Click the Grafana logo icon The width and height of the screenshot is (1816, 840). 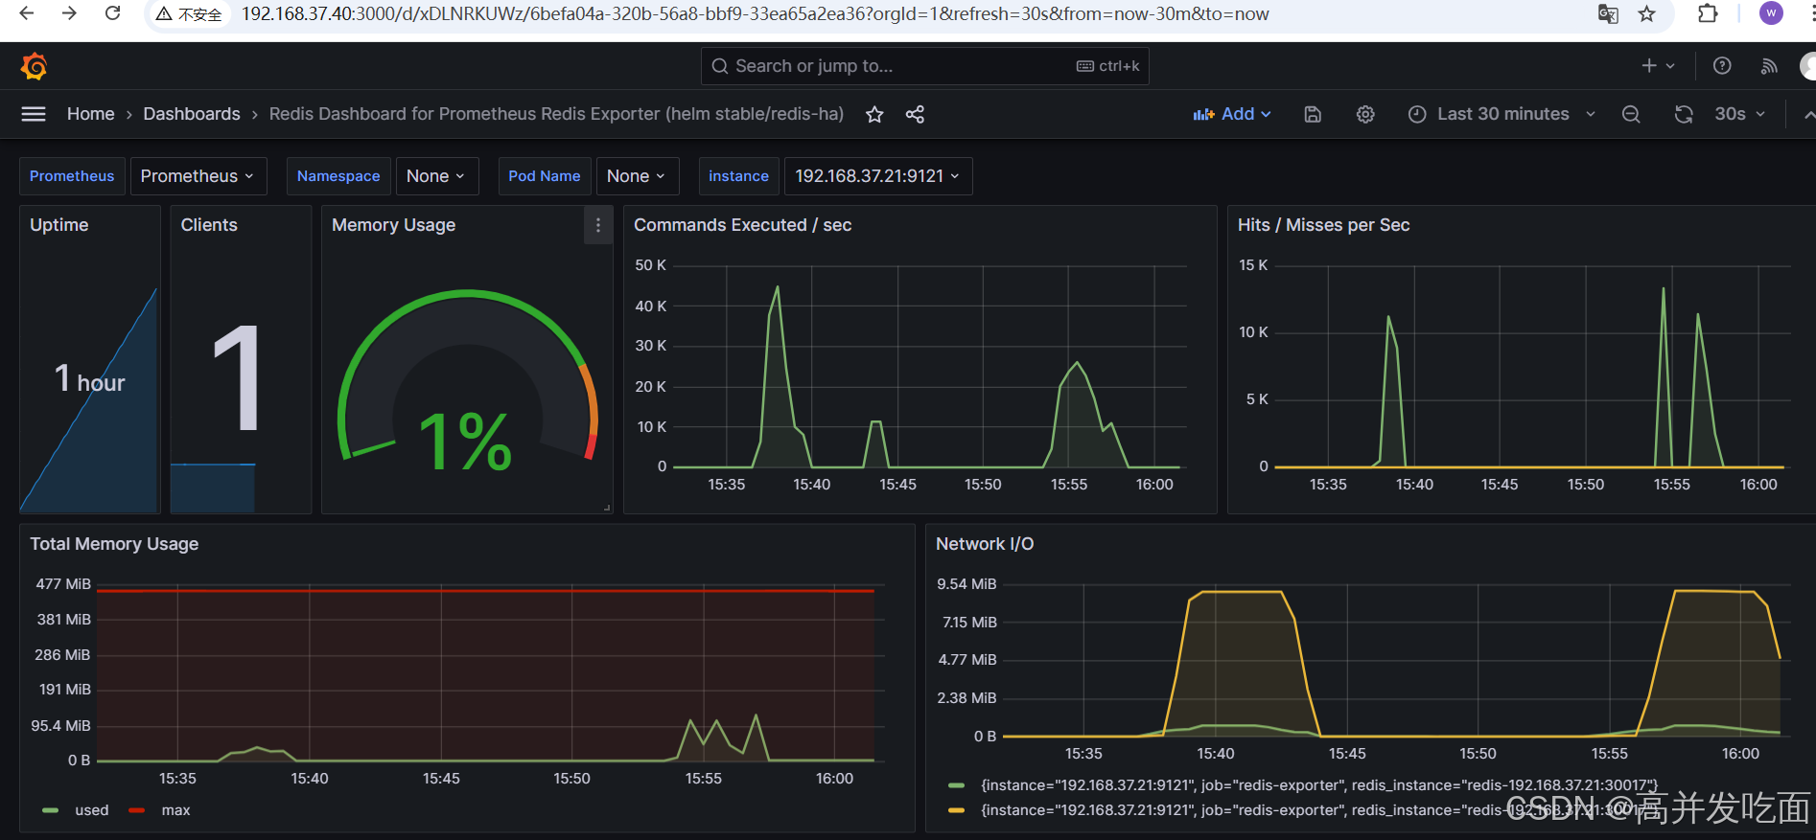(34, 66)
